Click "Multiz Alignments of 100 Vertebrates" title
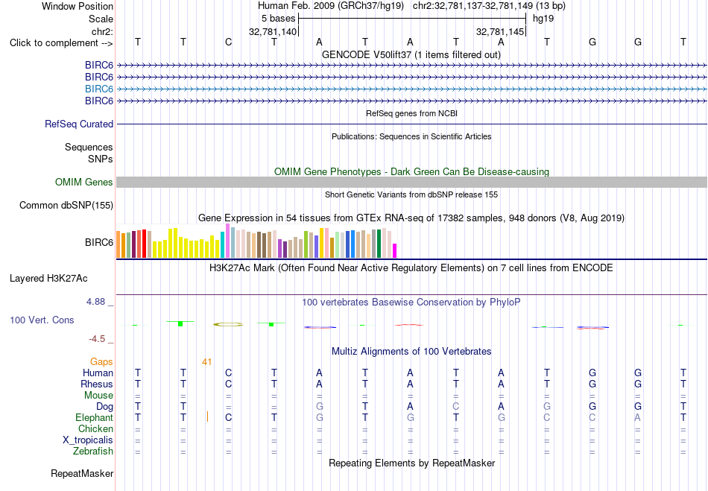 coord(411,351)
